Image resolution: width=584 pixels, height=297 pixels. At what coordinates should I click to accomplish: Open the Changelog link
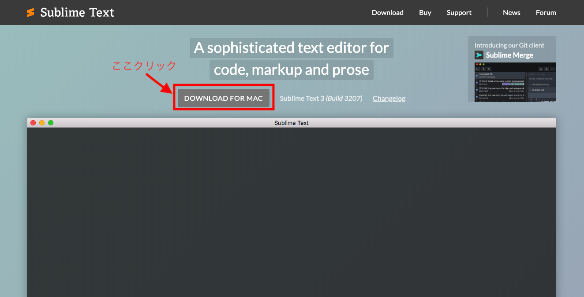pos(389,98)
